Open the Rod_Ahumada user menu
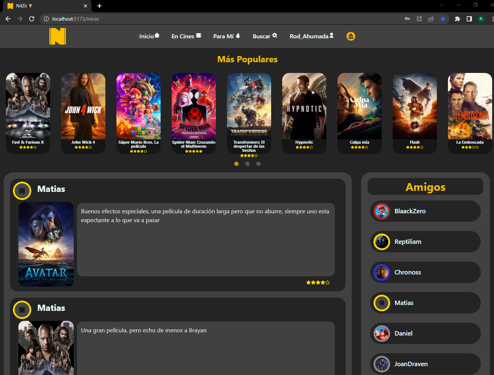The height and width of the screenshot is (375, 494). [311, 36]
